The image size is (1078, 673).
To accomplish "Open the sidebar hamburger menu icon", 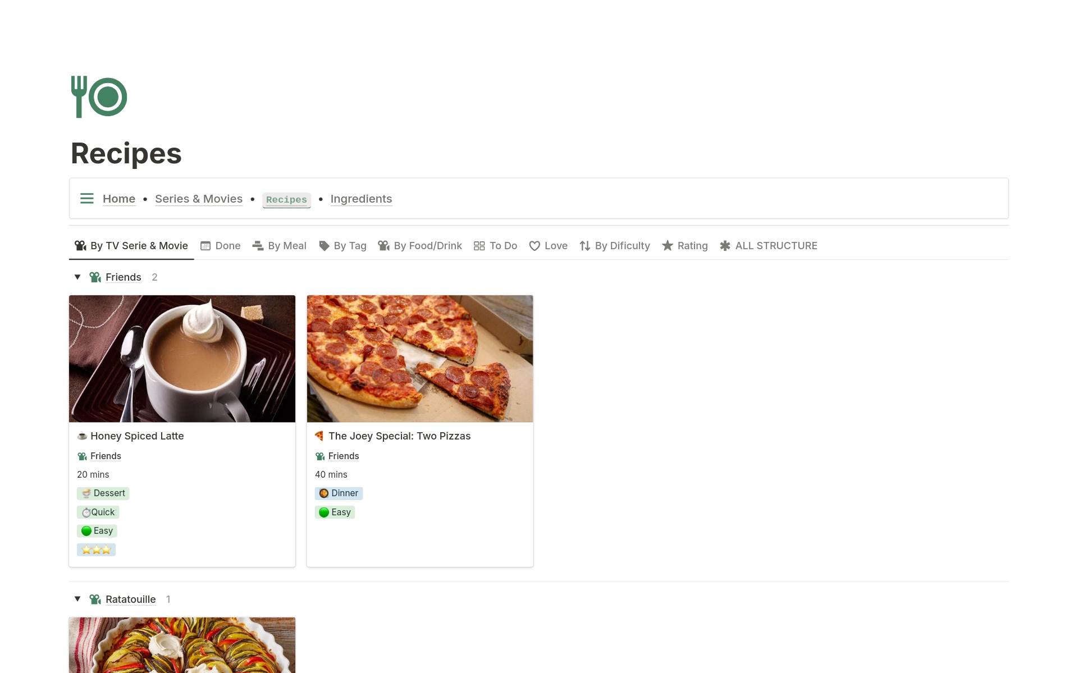I will (86, 198).
